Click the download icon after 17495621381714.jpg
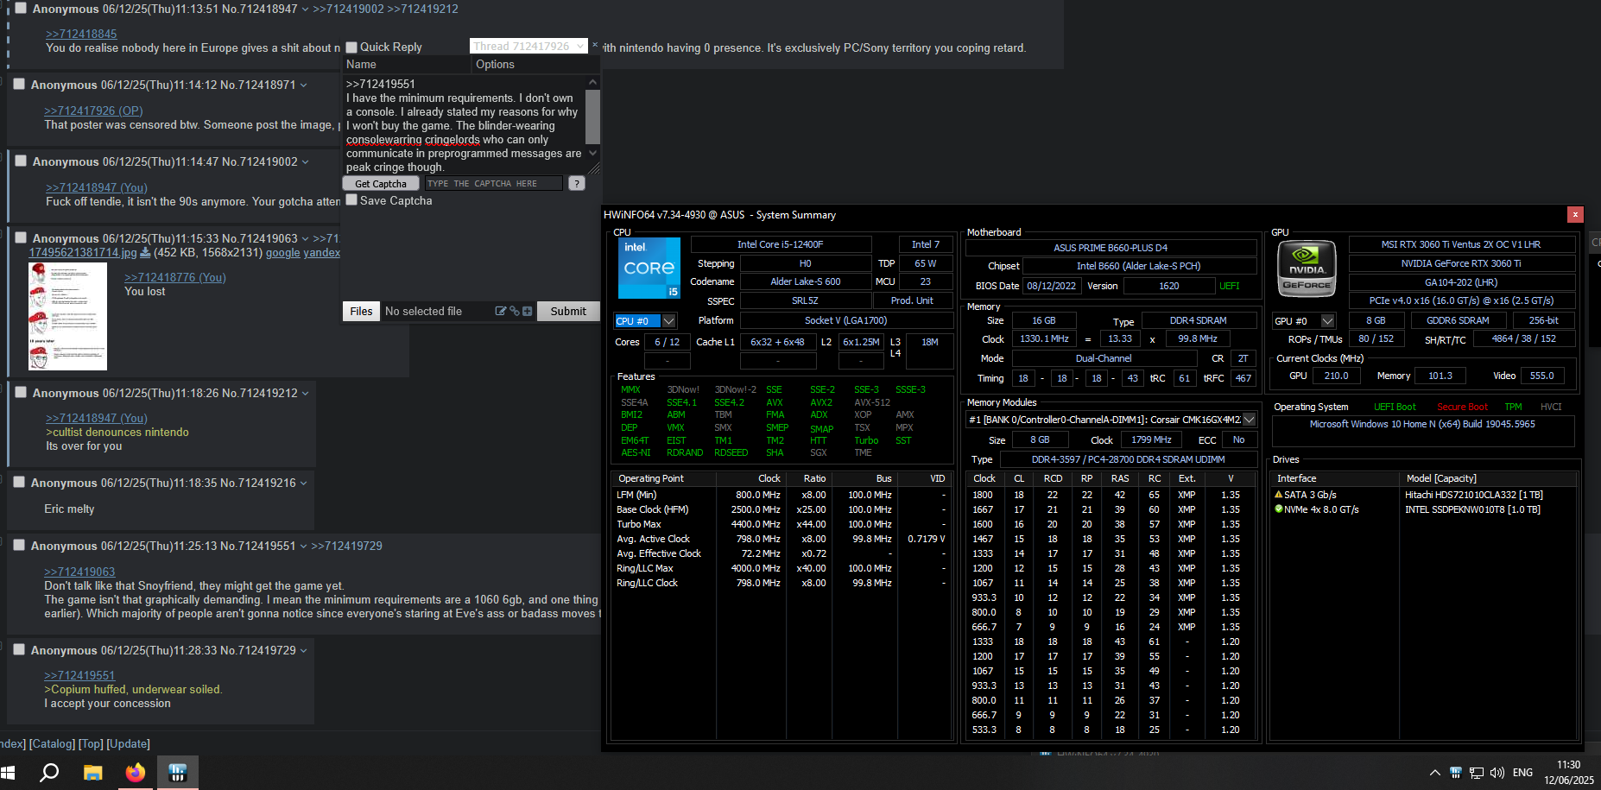Screen dimensions: 1601x790 click(145, 253)
